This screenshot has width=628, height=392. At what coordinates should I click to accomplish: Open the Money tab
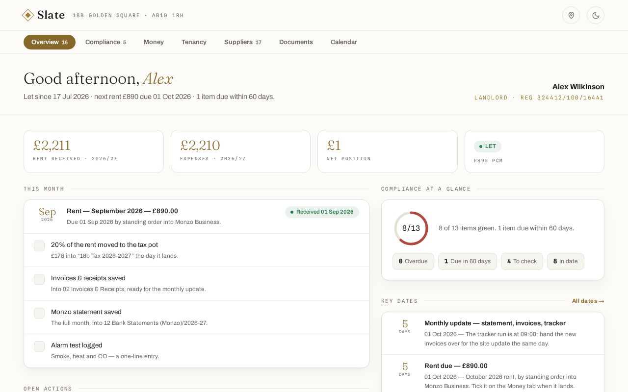tap(154, 42)
